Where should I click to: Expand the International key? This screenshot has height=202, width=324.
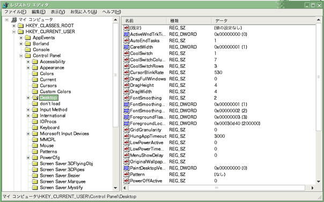[28, 116]
